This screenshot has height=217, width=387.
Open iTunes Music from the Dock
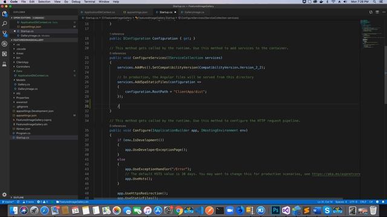click(148, 210)
